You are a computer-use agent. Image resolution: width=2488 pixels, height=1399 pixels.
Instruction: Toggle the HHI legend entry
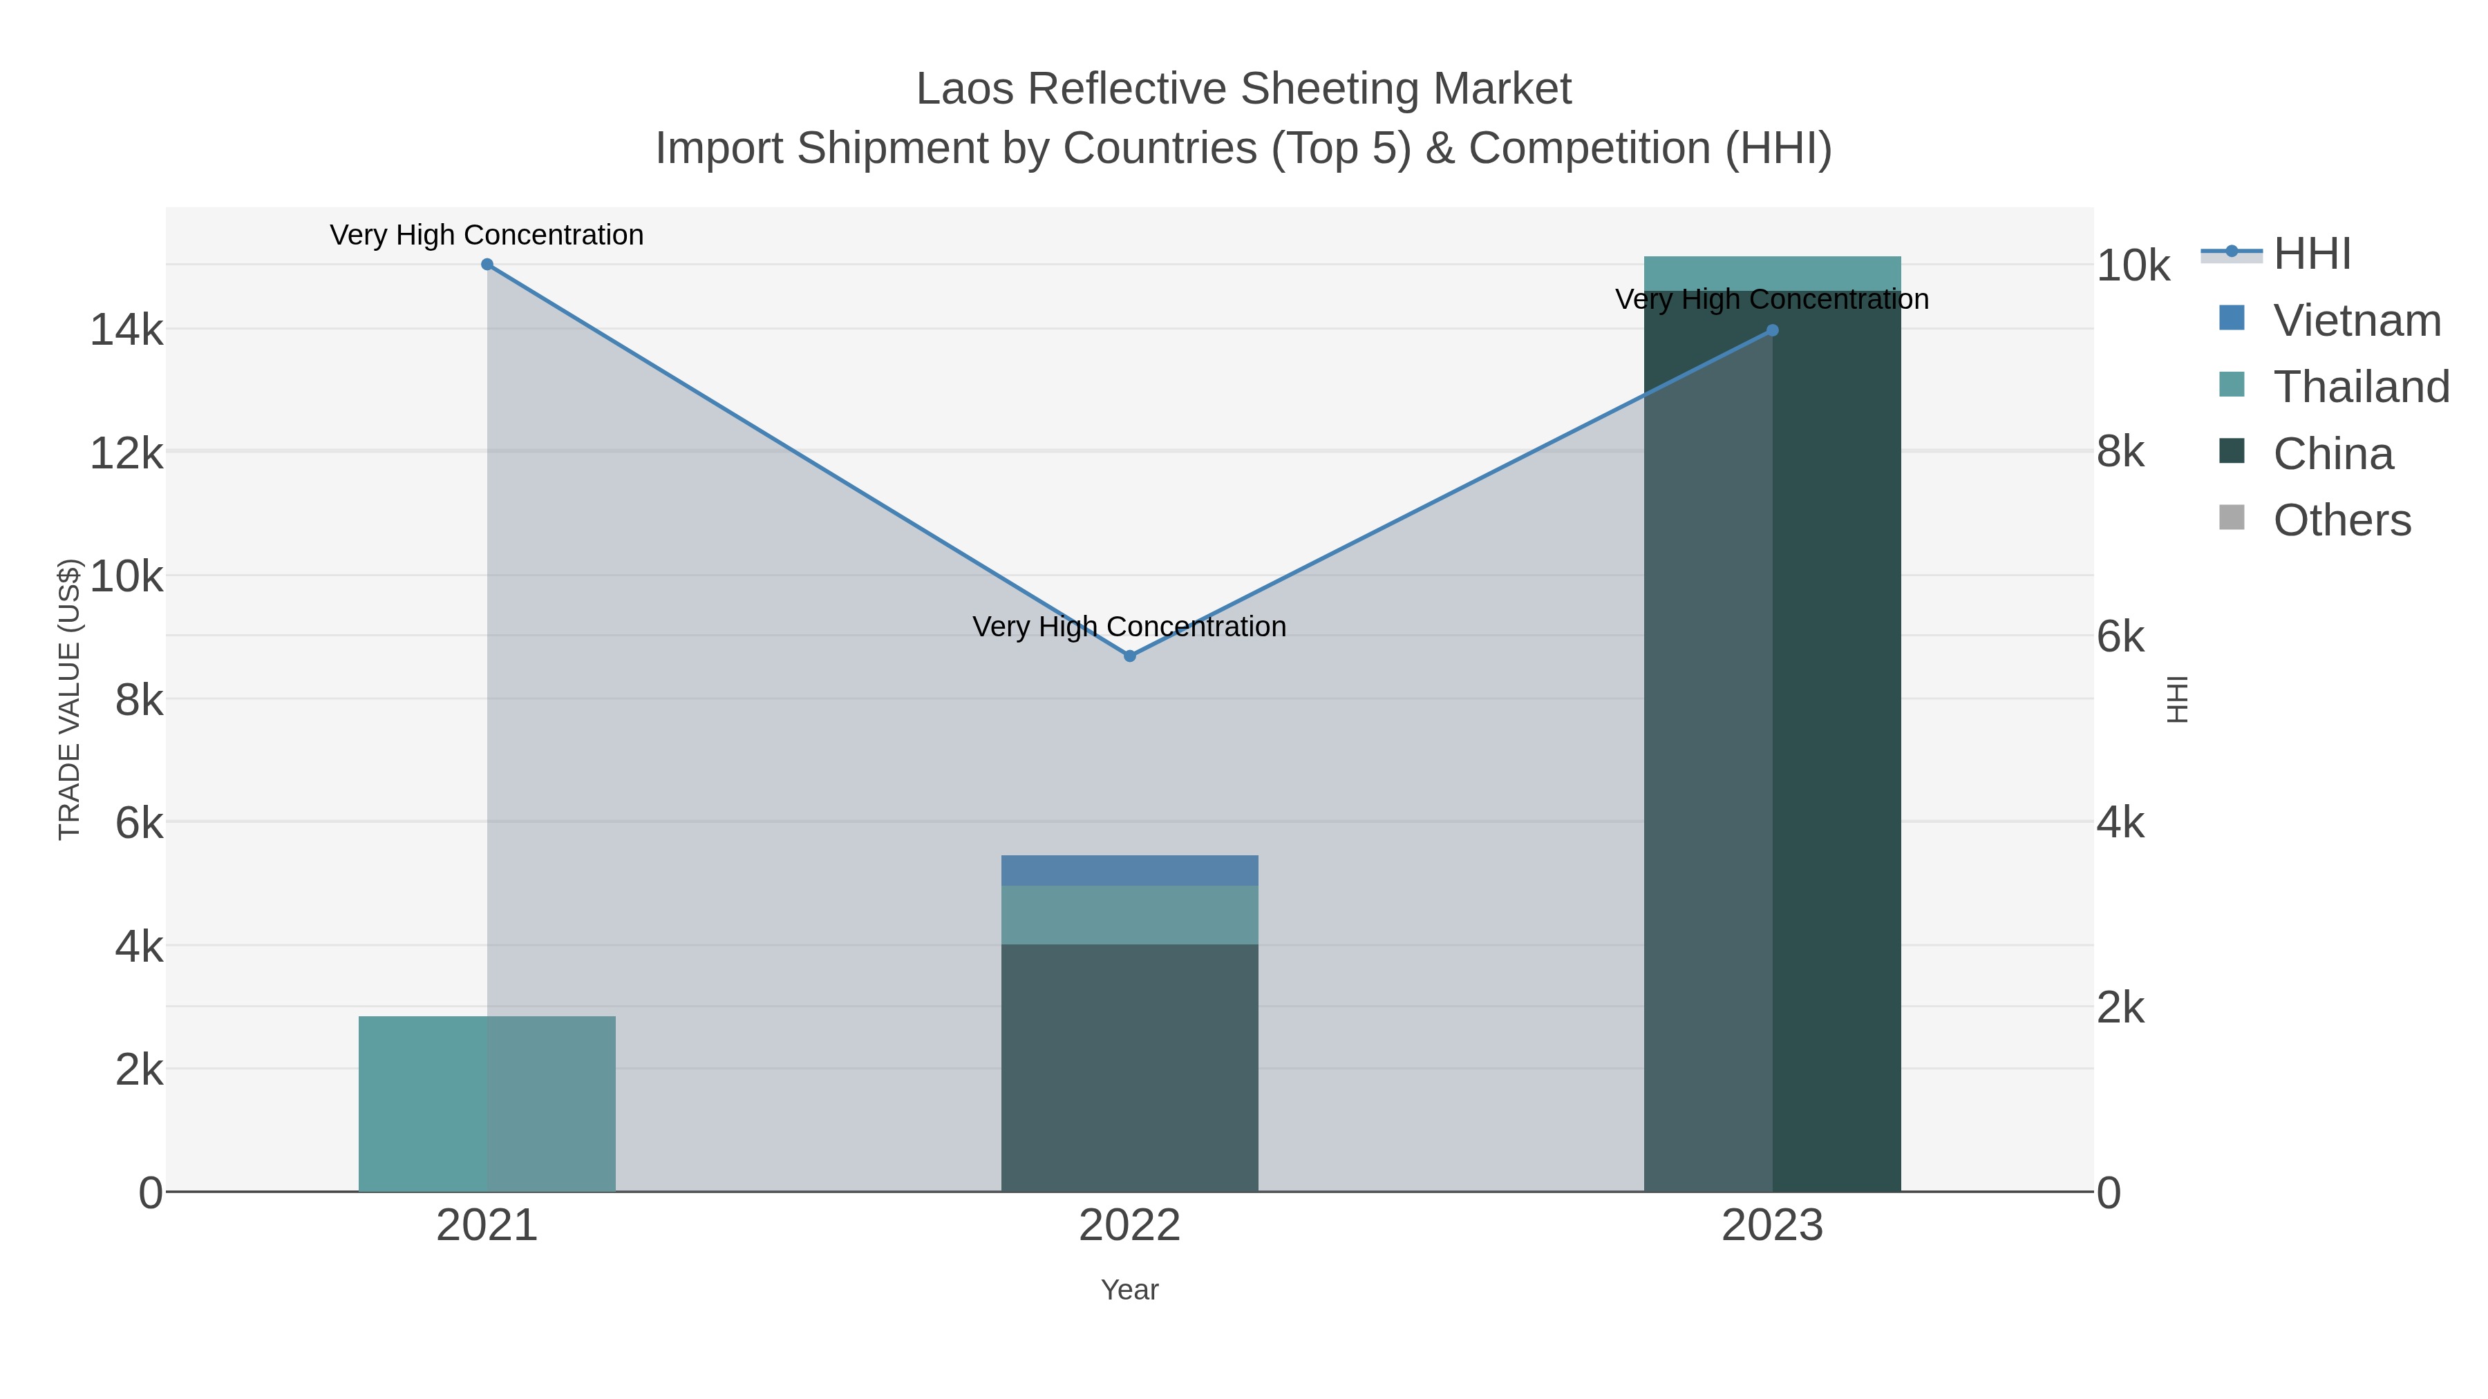pyautogui.click(x=2277, y=254)
